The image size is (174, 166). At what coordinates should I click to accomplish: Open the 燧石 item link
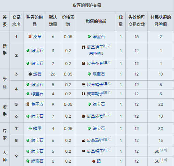(x=37, y=74)
